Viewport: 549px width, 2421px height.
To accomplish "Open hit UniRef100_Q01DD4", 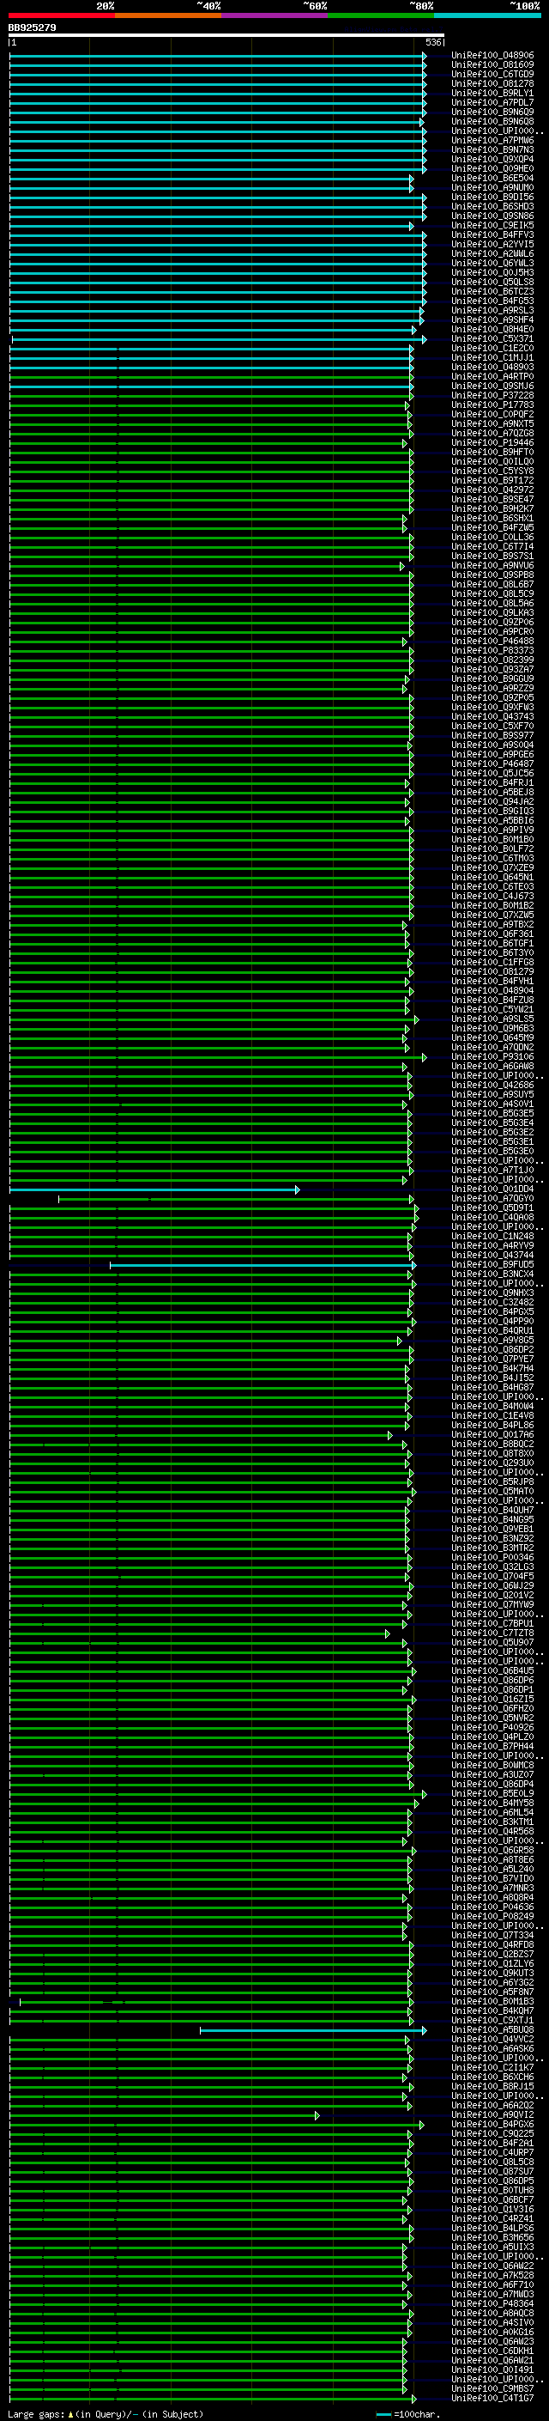I will click(x=492, y=1189).
